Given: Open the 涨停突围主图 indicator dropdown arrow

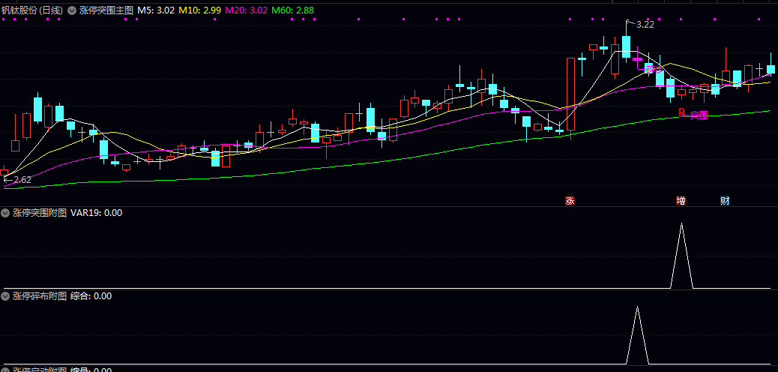Looking at the screenshot, I should (71, 10).
